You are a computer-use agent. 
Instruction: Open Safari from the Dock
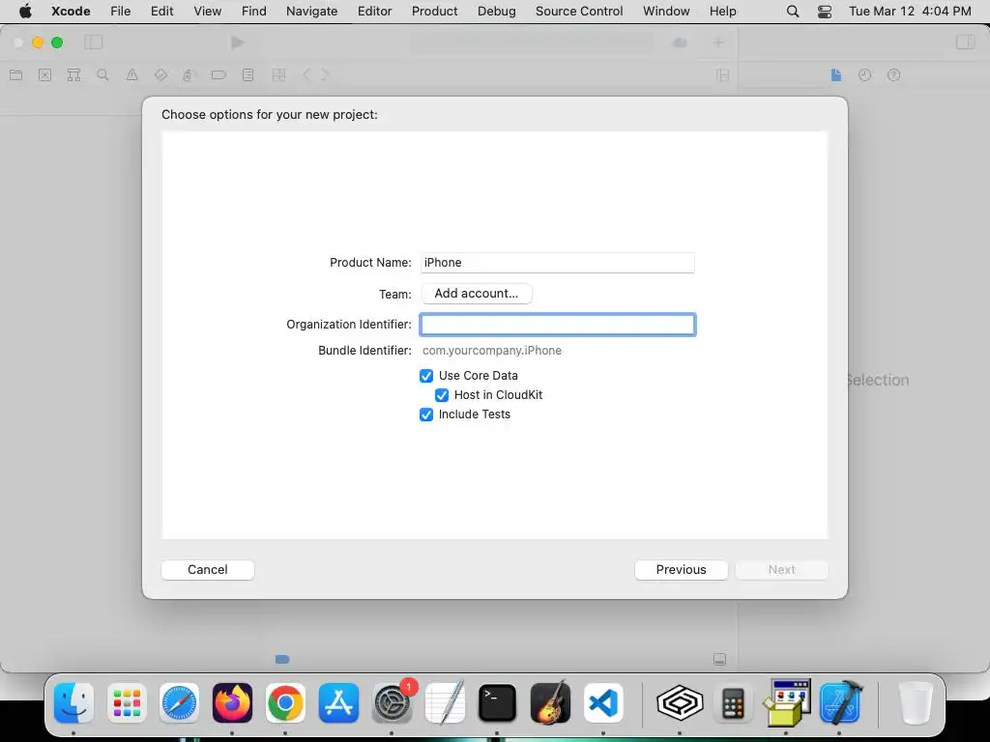click(x=179, y=703)
